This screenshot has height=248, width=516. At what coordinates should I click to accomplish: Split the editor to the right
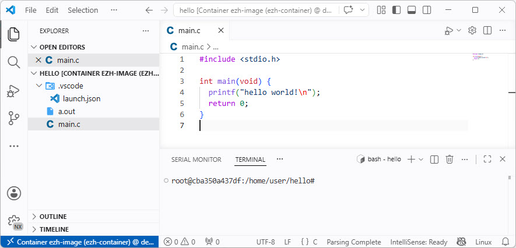[487, 30]
